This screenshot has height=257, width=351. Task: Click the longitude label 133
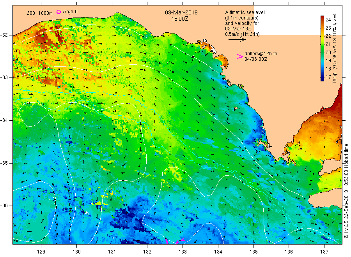tap(183, 252)
